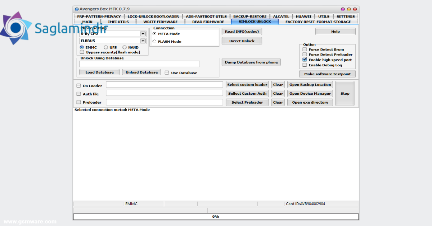The height and width of the screenshot is (226, 432).
Task: Click the Avengers Box title bar icon
Action: (x=76, y=9)
